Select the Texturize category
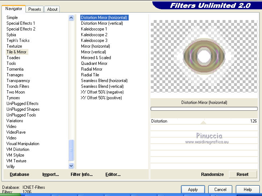Image resolution: width=262 pixels, height=196 pixels. coord(14,46)
